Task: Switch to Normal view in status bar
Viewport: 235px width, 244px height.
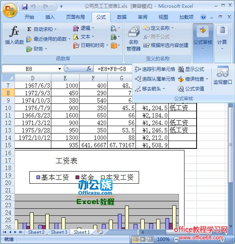Action: (136, 239)
